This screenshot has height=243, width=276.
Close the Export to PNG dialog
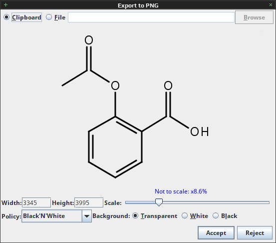(271, 5)
